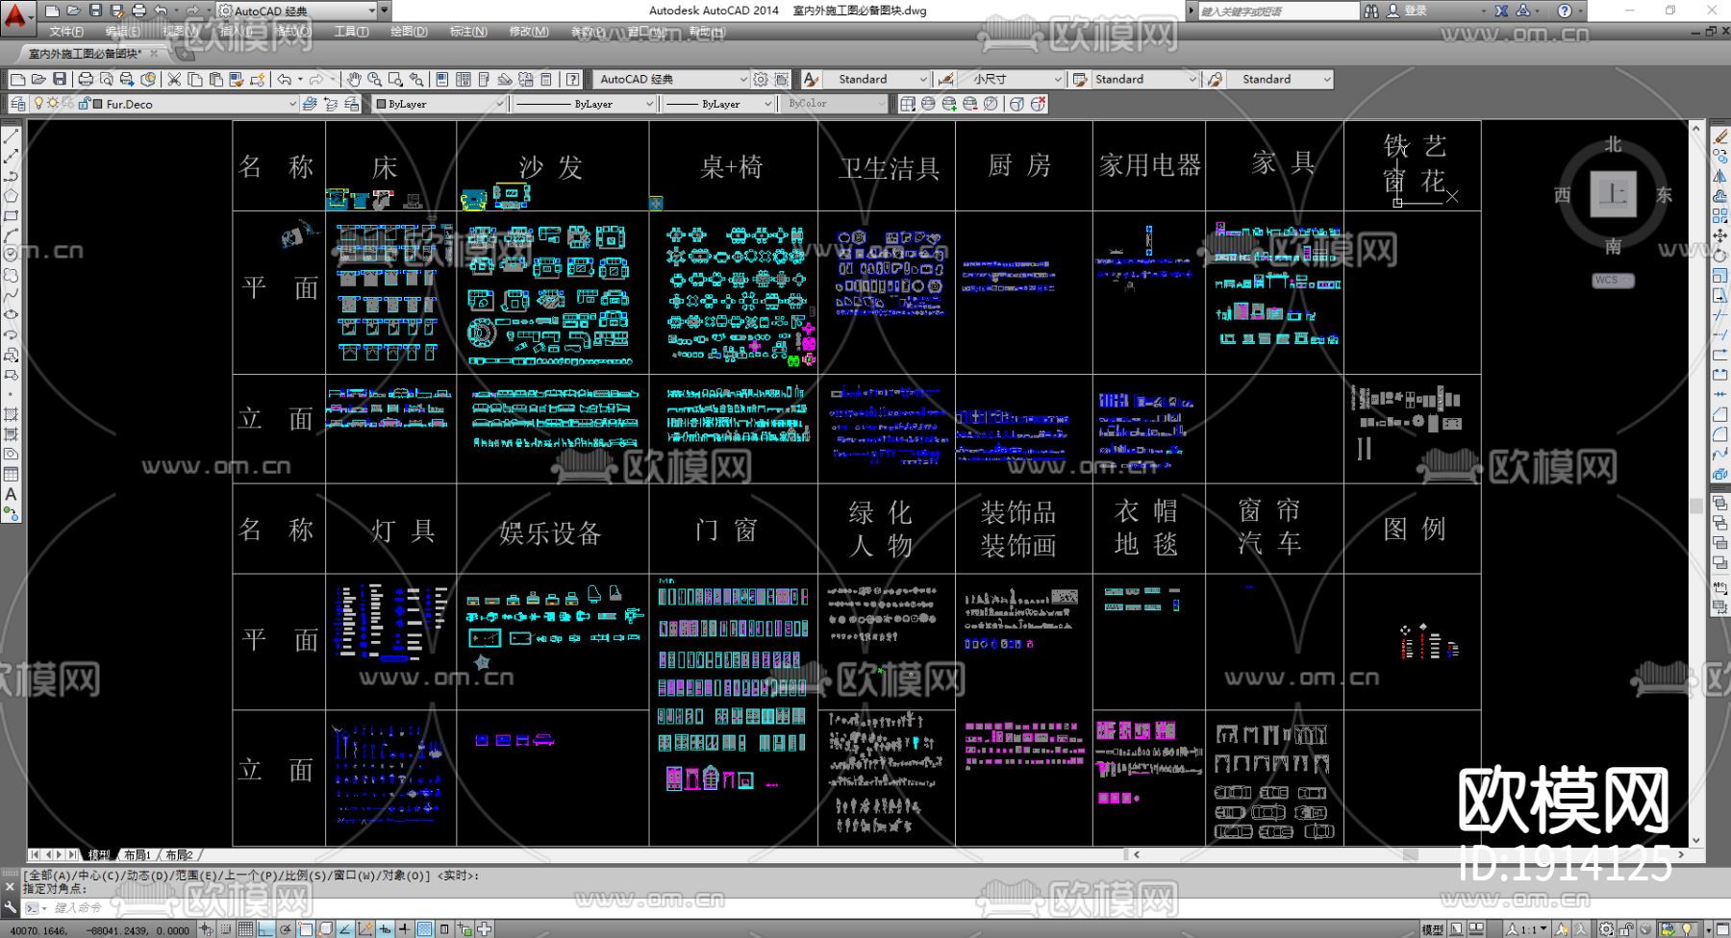Select the Multiline Text A tool
This screenshot has height=938, width=1731.
point(12,494)
